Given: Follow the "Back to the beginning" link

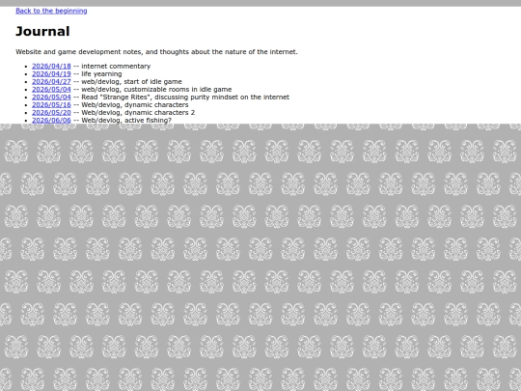Looking at the screenshot, I should 51,11.
